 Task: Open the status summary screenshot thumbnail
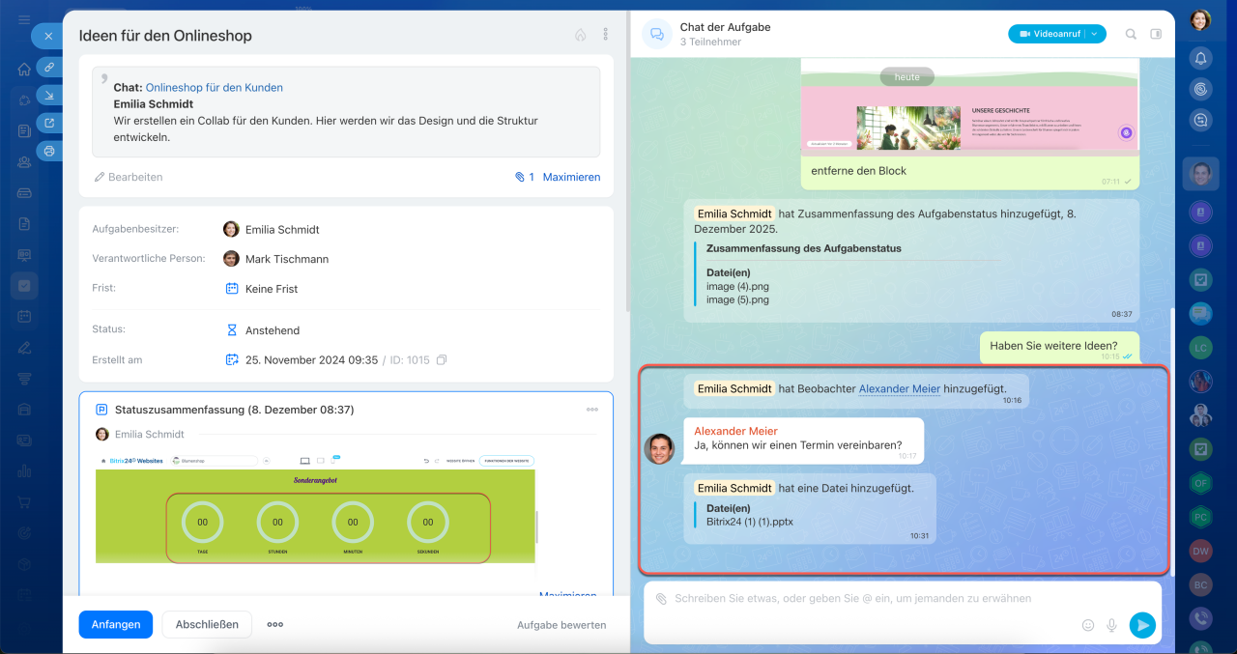coord(315,508)
